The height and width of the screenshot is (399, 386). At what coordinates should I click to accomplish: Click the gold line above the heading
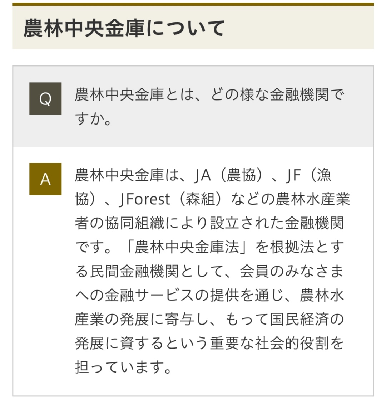(193, 4)
